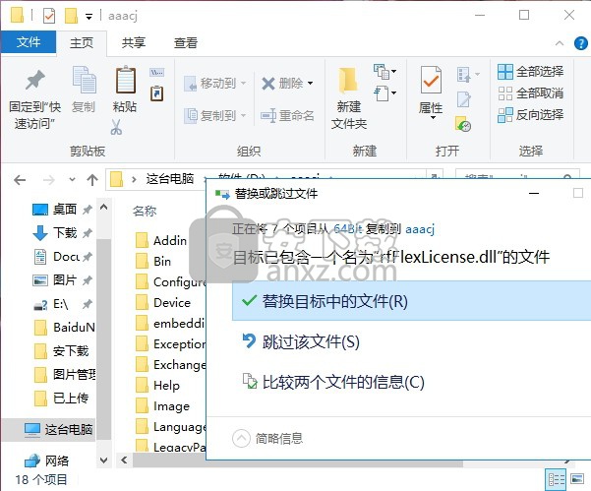Open the File tab

pos(29,42)
